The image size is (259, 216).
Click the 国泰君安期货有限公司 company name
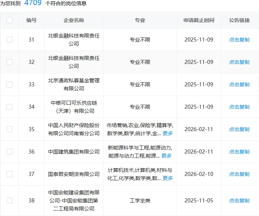point(74,174)
